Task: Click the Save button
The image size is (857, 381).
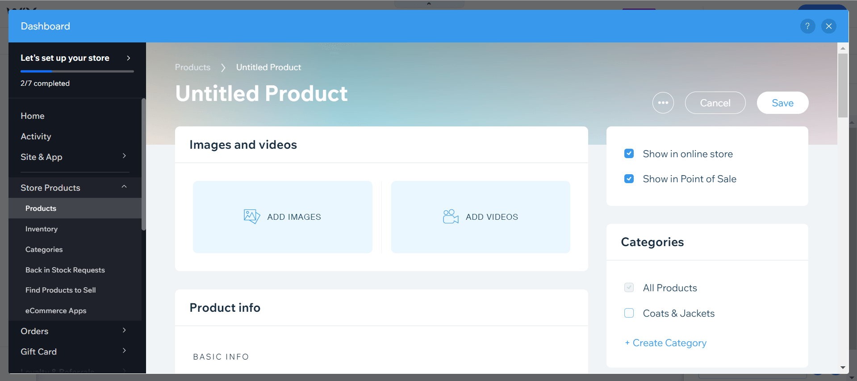Action: coord(782,103)
